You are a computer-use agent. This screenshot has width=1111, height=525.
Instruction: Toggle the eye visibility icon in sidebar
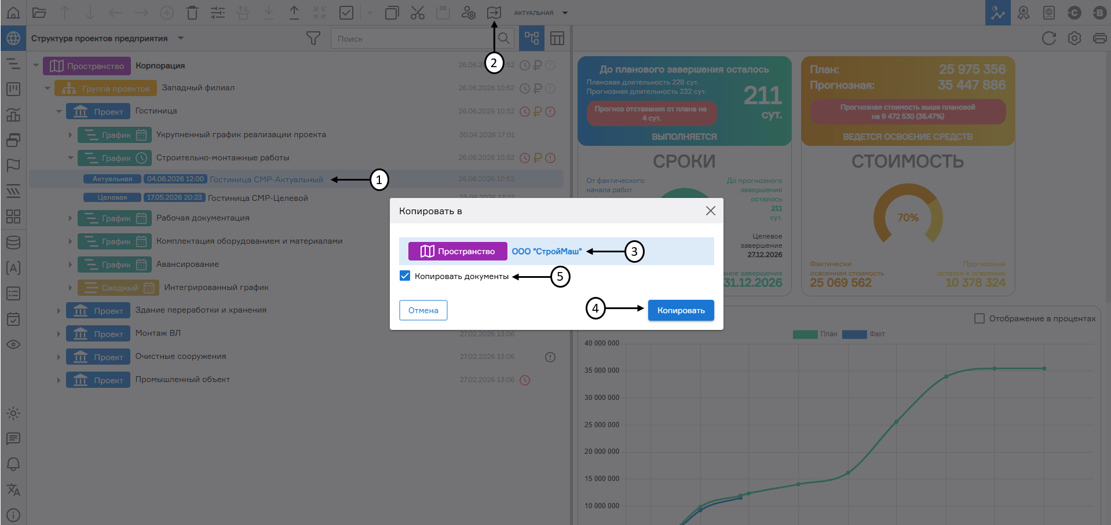click(13, 344)
